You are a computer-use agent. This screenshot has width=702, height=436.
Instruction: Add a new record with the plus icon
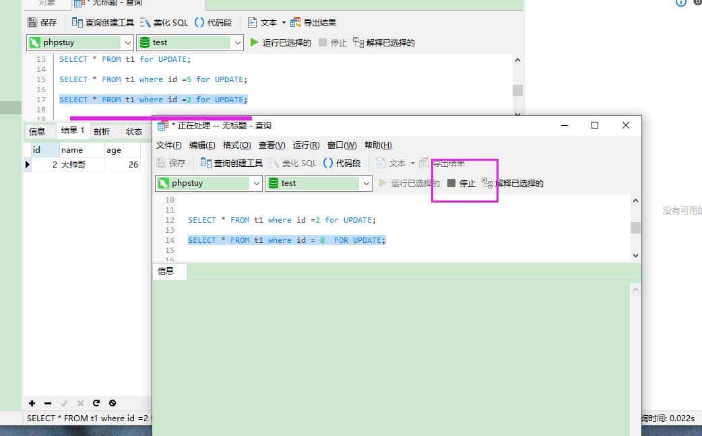(x=32, y=403)
